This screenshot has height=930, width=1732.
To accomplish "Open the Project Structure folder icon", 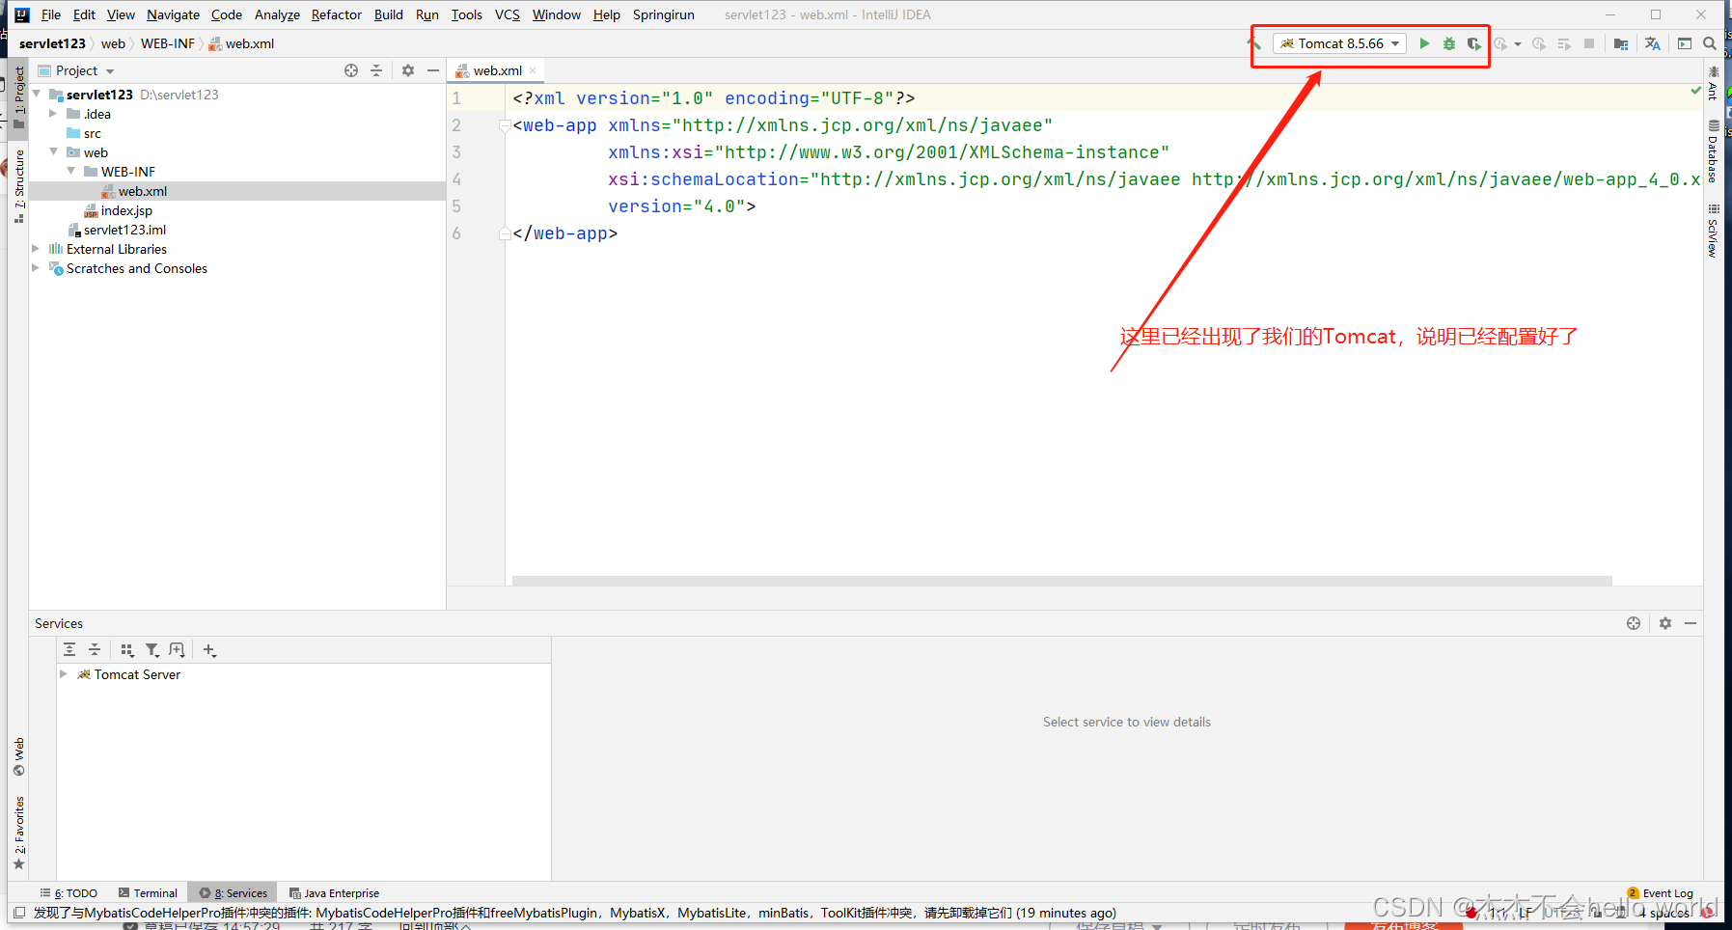I will point(1621,43).
